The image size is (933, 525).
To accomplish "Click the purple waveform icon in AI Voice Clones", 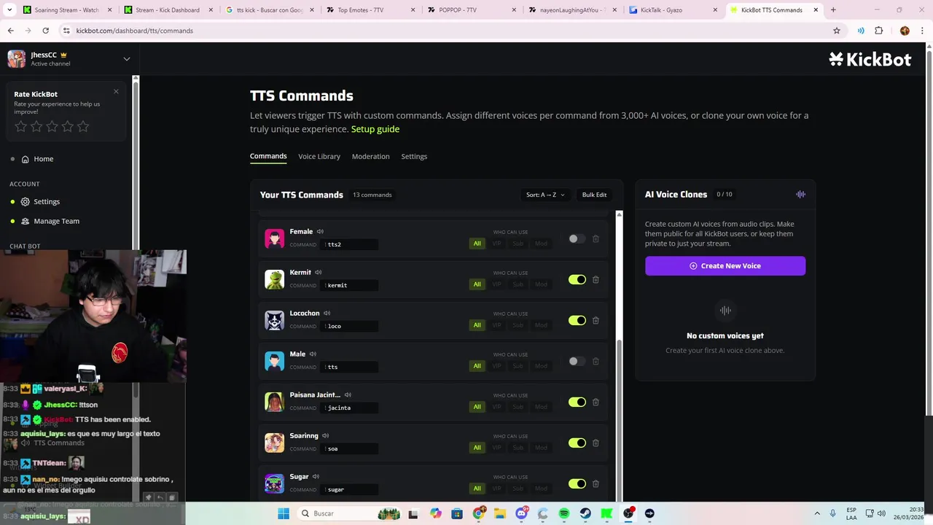I will click(800, 195).
